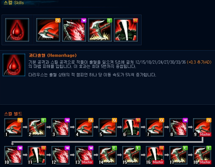Select step 13 W icon marked Master
The width and height of the screenshot is (215, 167).
[84, 155]
